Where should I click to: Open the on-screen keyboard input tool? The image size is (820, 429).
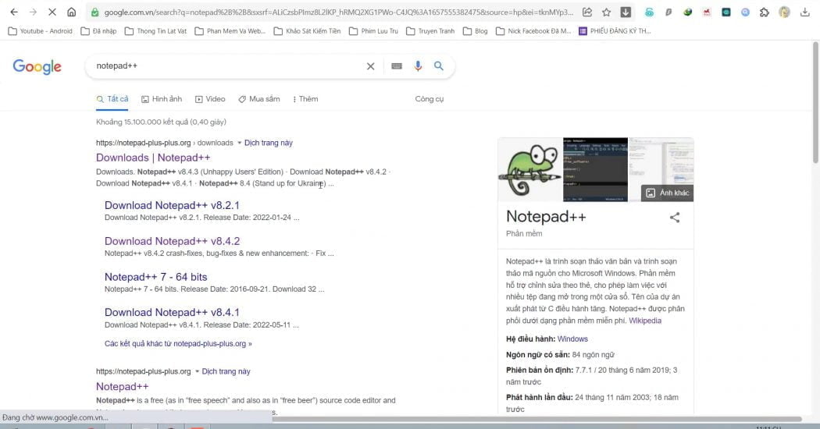(397, 66)
